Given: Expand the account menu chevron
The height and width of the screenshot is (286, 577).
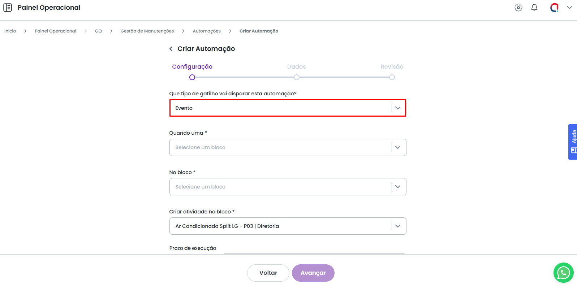Looking at the screenshot, I should [x=569, y=8].
